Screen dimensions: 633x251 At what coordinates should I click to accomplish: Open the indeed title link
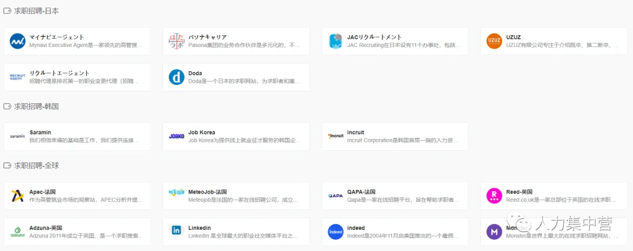(x=356, y=228)
